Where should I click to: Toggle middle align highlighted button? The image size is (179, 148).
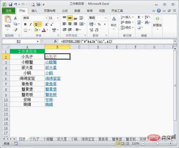70,18
